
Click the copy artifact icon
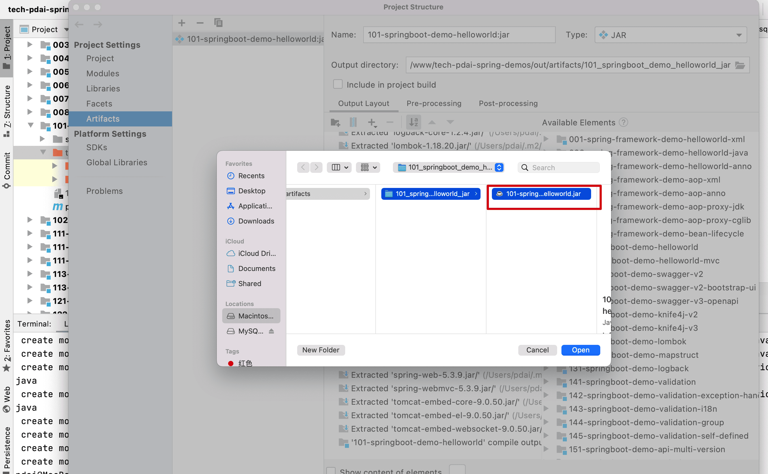click(218, 23)
